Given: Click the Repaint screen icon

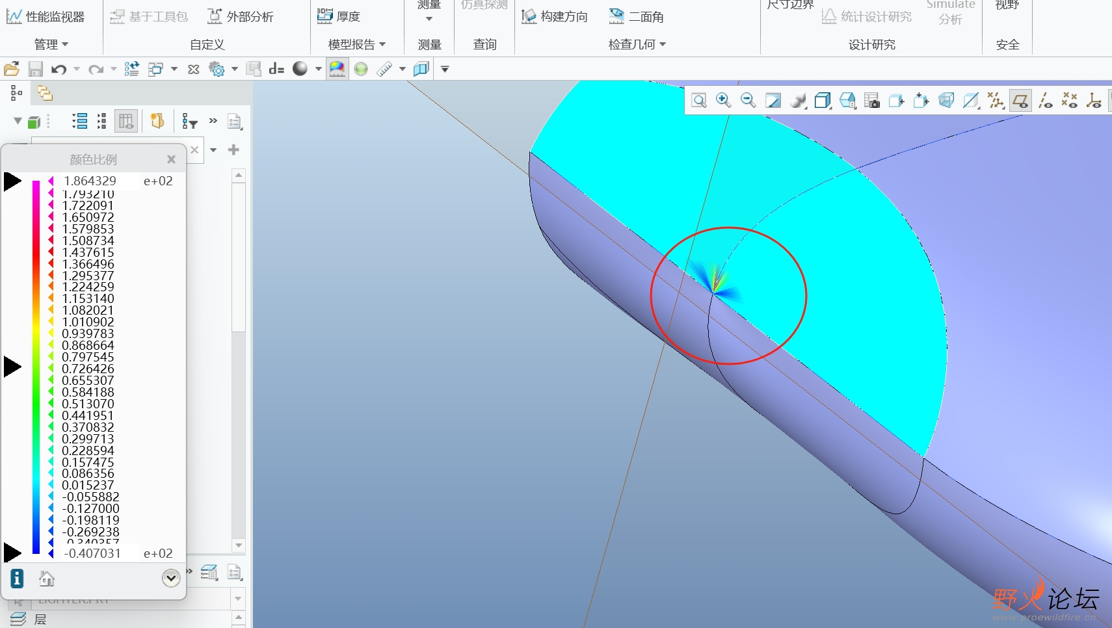Looking at the screenshot, I should pyautogui.click(x=773, y=101).
